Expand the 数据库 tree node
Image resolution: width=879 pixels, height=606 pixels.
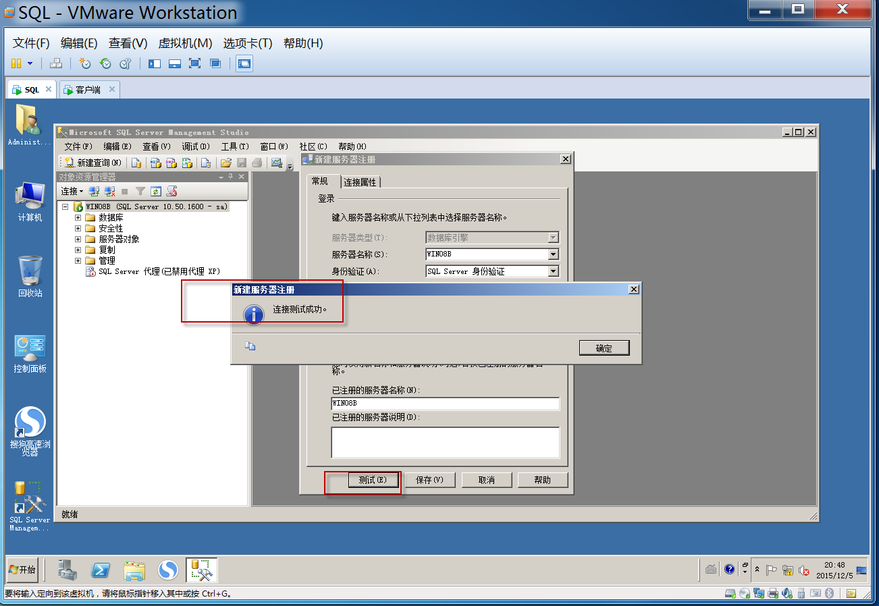78,218
